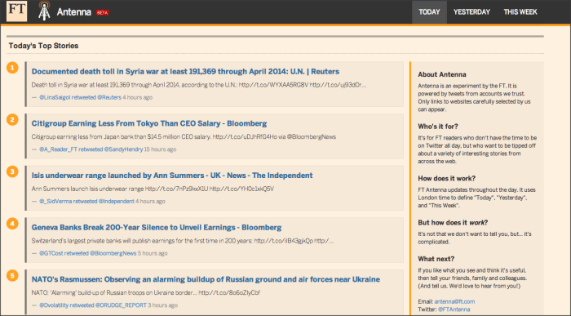The image size is (571, 316).
Task: Click NATO 'Alarming' build-up summary text
Action: (x=146, y=292)
